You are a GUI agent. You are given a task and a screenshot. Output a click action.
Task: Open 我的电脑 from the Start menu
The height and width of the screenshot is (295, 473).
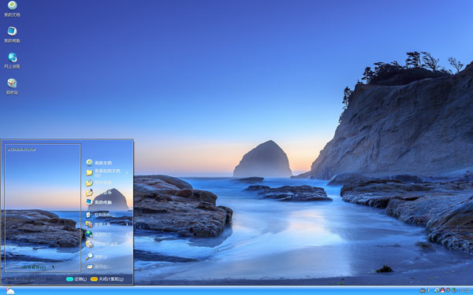(x=99, y=202)
